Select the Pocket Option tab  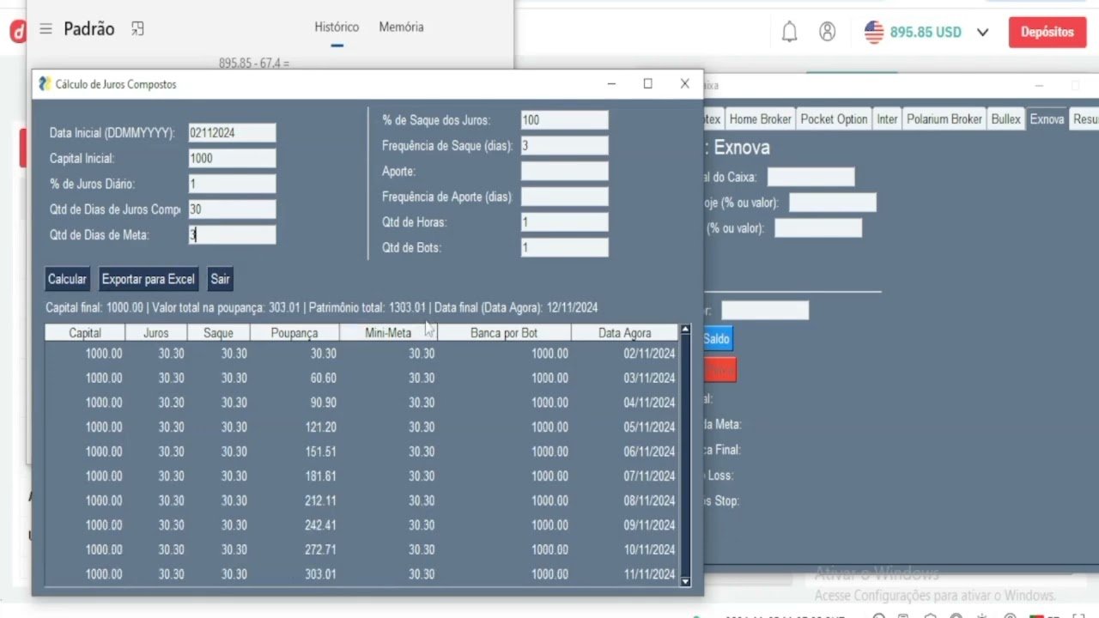tap(834, 119)
